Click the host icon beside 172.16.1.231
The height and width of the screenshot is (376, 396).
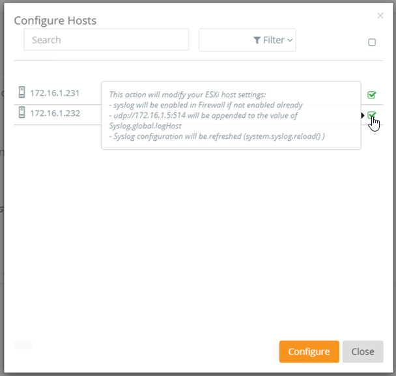coord(21,93)
